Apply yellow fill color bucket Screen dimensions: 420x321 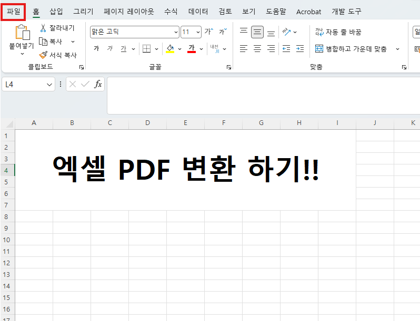point(170,49)
